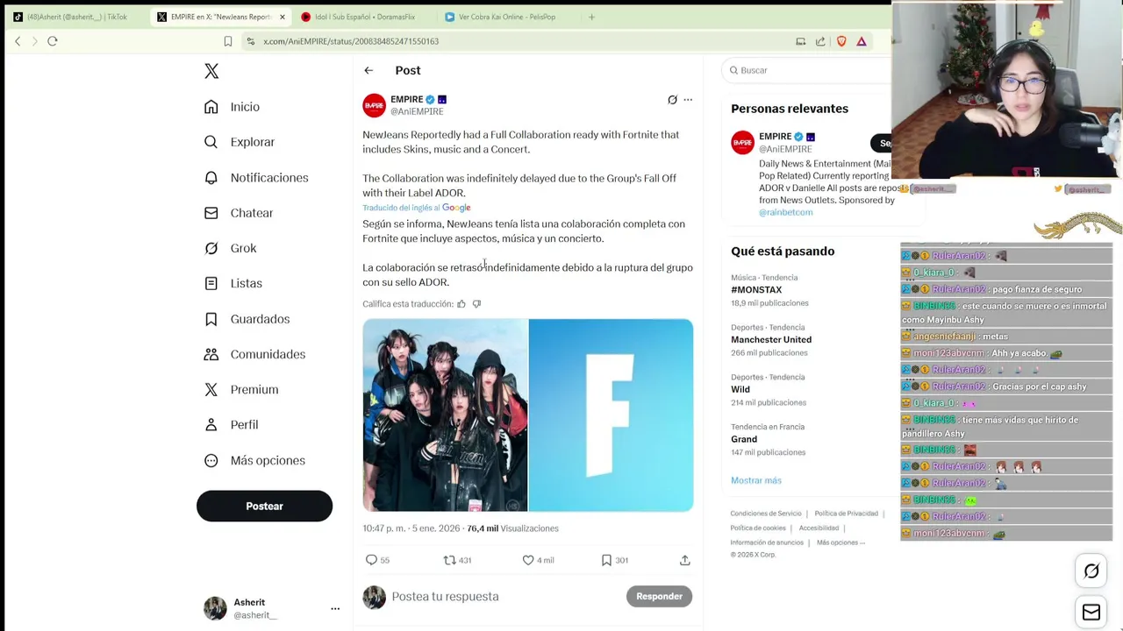This screenshot has width=1123, height=631.
Task: Click the back arrow beside Post
Action: (368, 70)
